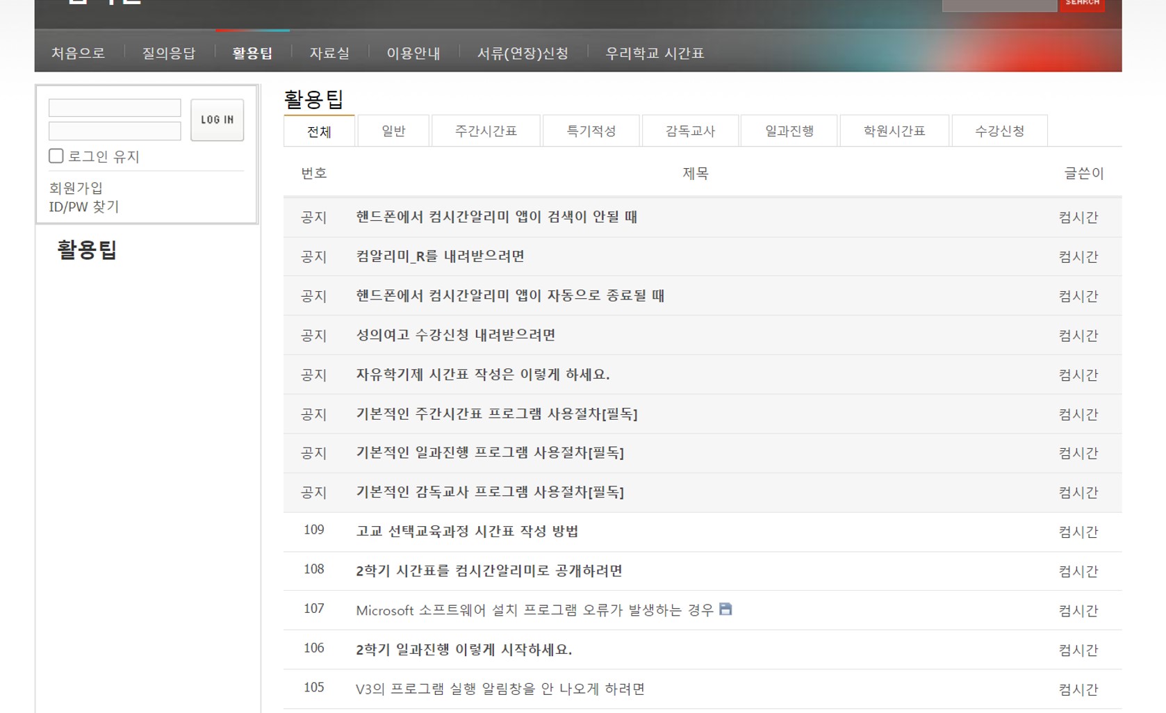Open the 처음으로 menu item
The image size is (1166, 713).
click(79, 54)
